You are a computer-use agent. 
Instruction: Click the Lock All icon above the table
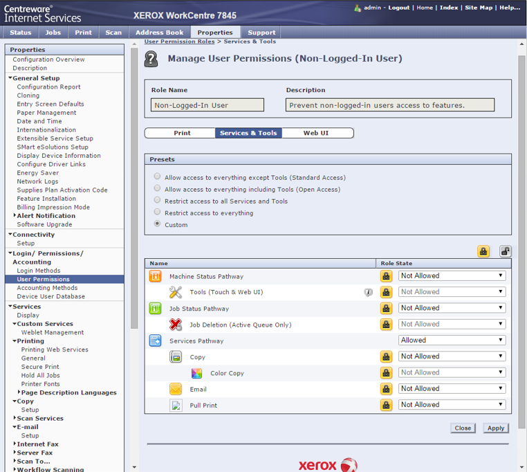coord(483,251)
